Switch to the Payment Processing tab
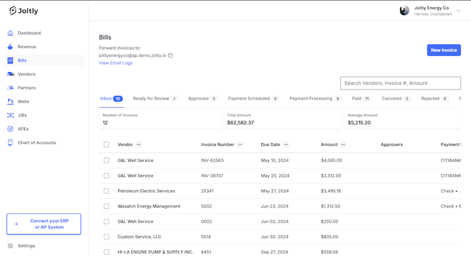The image size is (471, 257). 315,98
